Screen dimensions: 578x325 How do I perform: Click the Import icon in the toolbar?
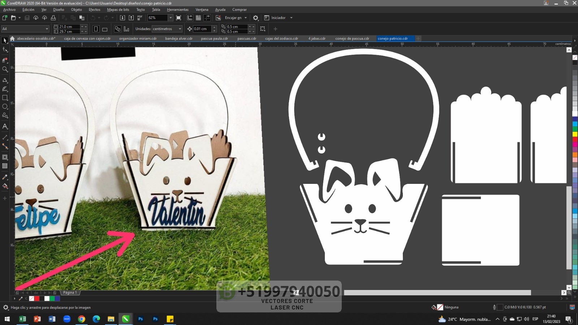coord(122,18)
